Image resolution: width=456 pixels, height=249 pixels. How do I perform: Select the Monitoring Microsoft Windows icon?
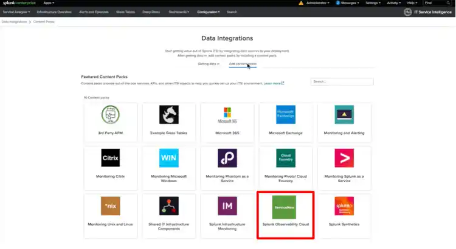(x=168, y=158)
